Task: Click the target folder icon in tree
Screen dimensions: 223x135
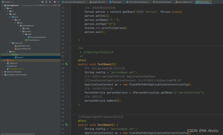Action: 8,60
